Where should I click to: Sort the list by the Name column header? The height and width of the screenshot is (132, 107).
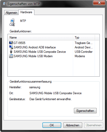point(41,38)
